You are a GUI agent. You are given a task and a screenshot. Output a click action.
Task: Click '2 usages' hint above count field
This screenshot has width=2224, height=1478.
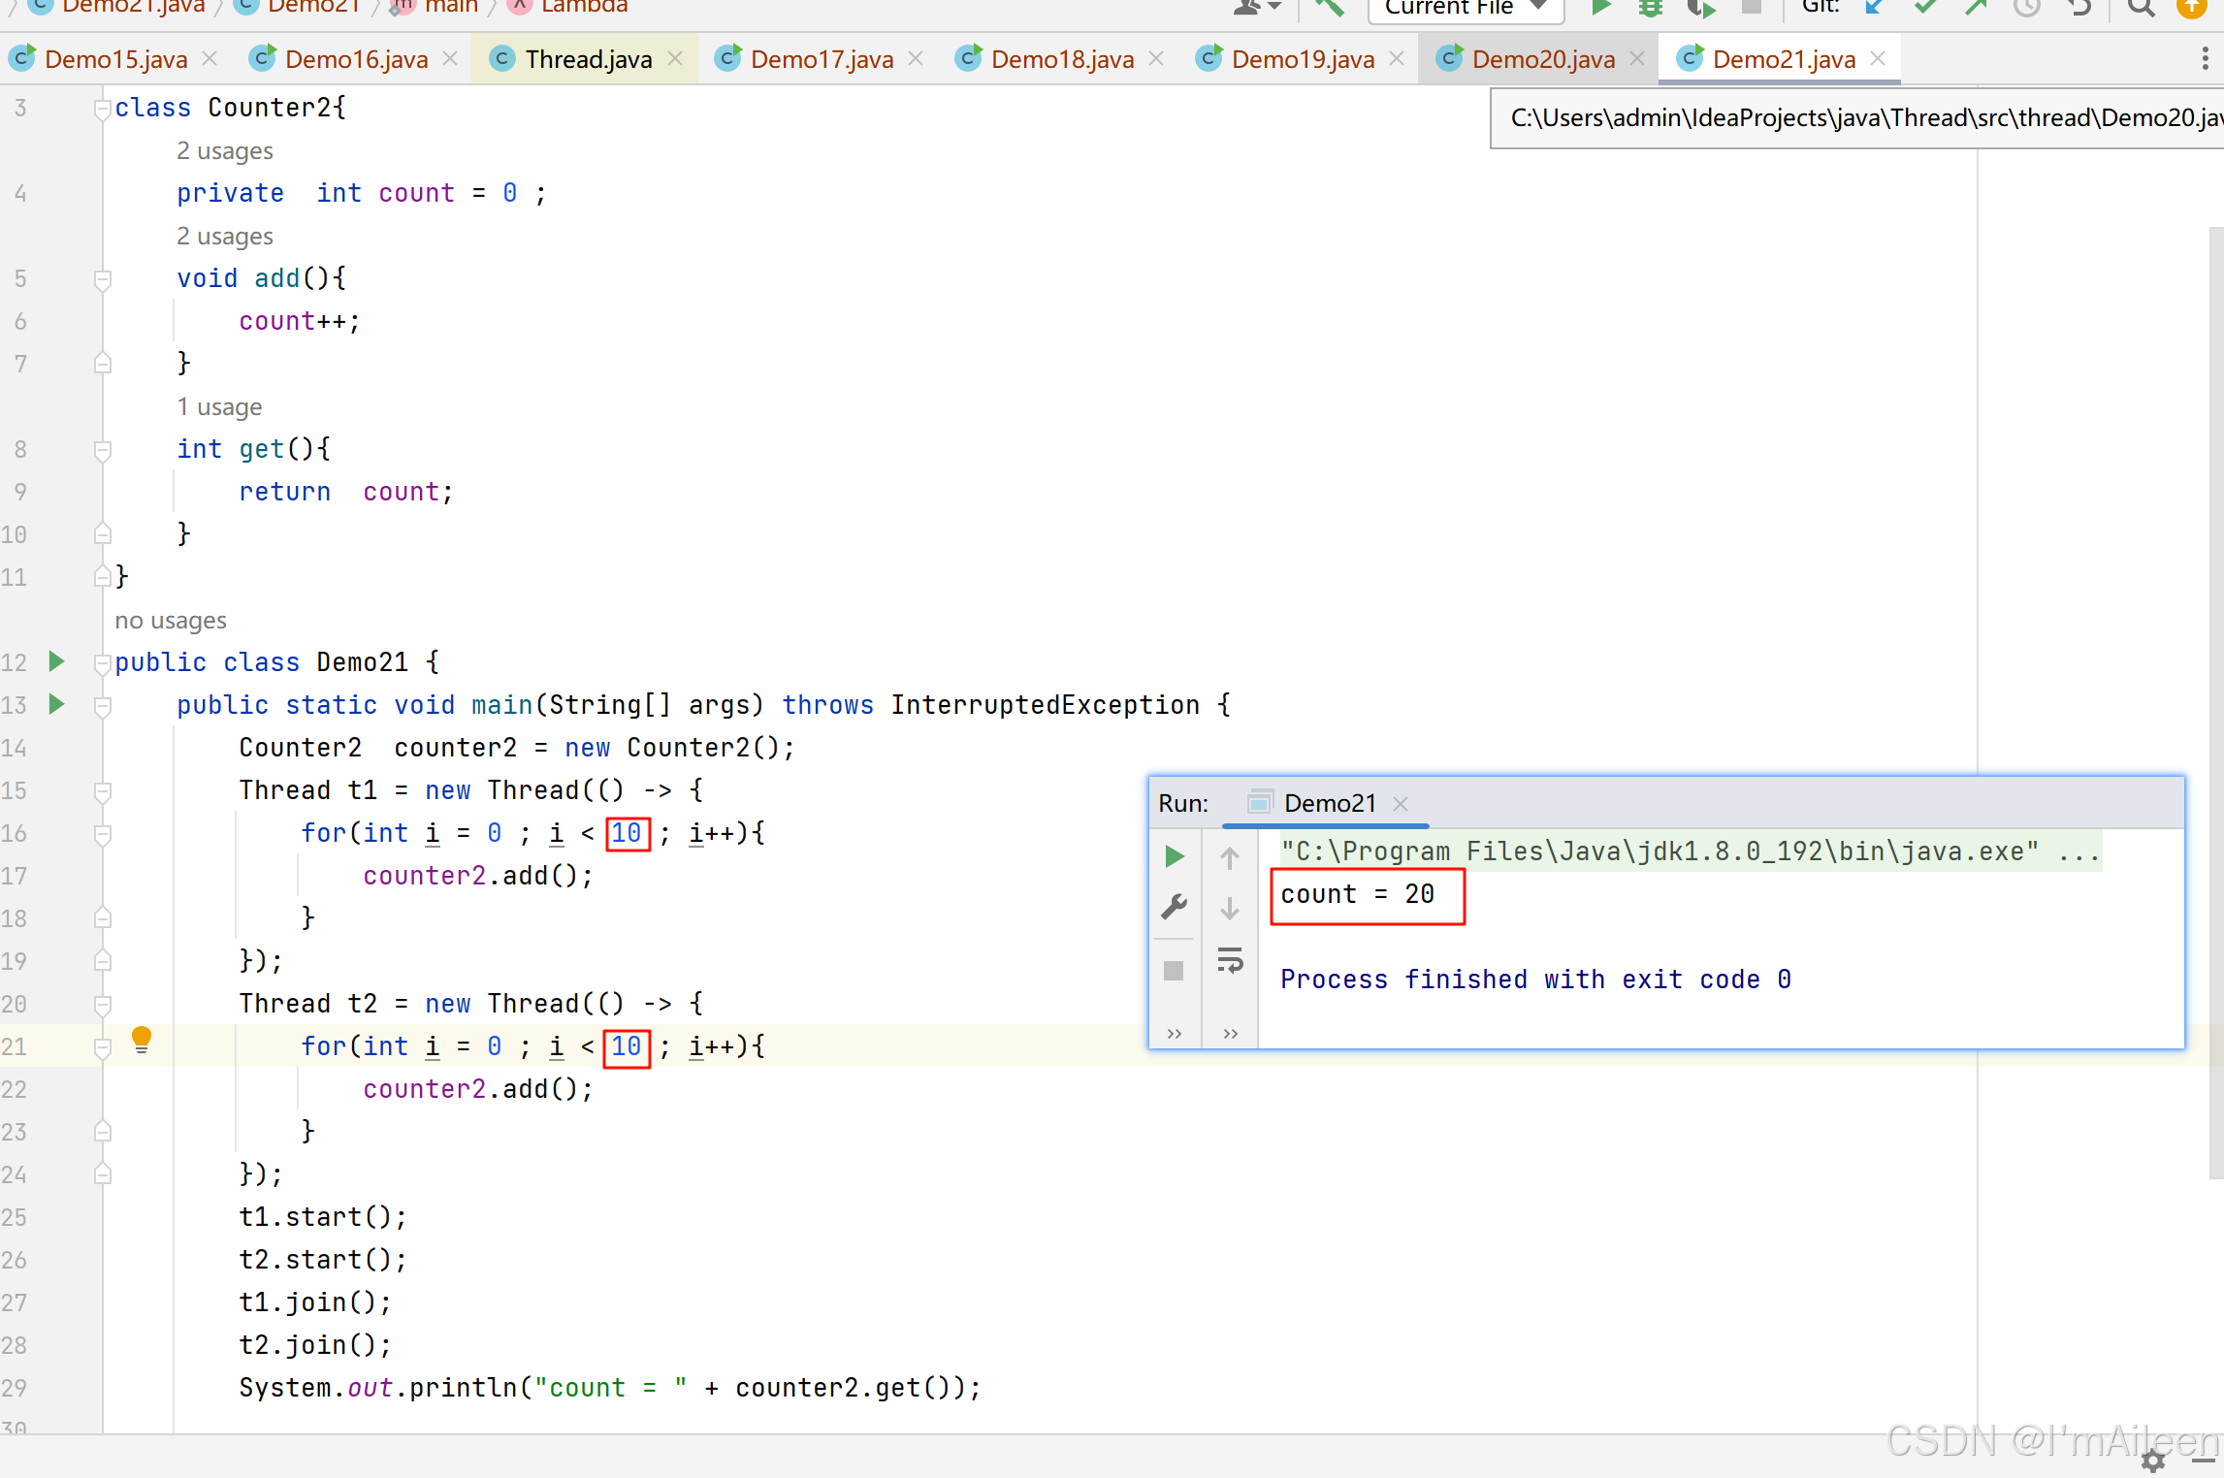pyautogui.click(x=225, y=151)
